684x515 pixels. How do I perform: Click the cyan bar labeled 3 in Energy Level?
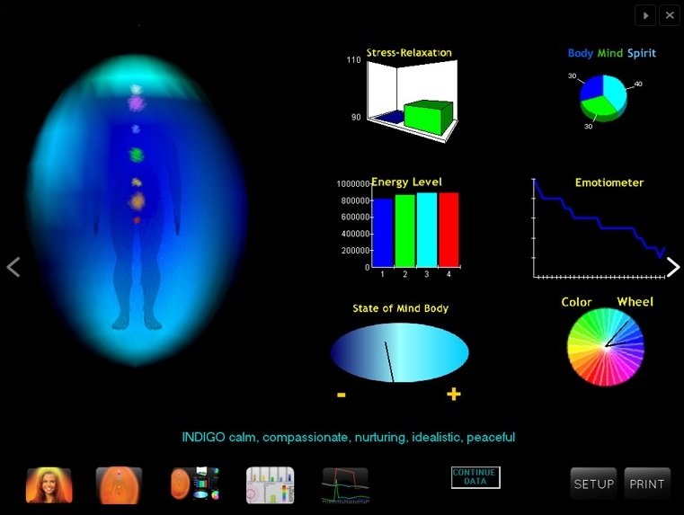427,229
